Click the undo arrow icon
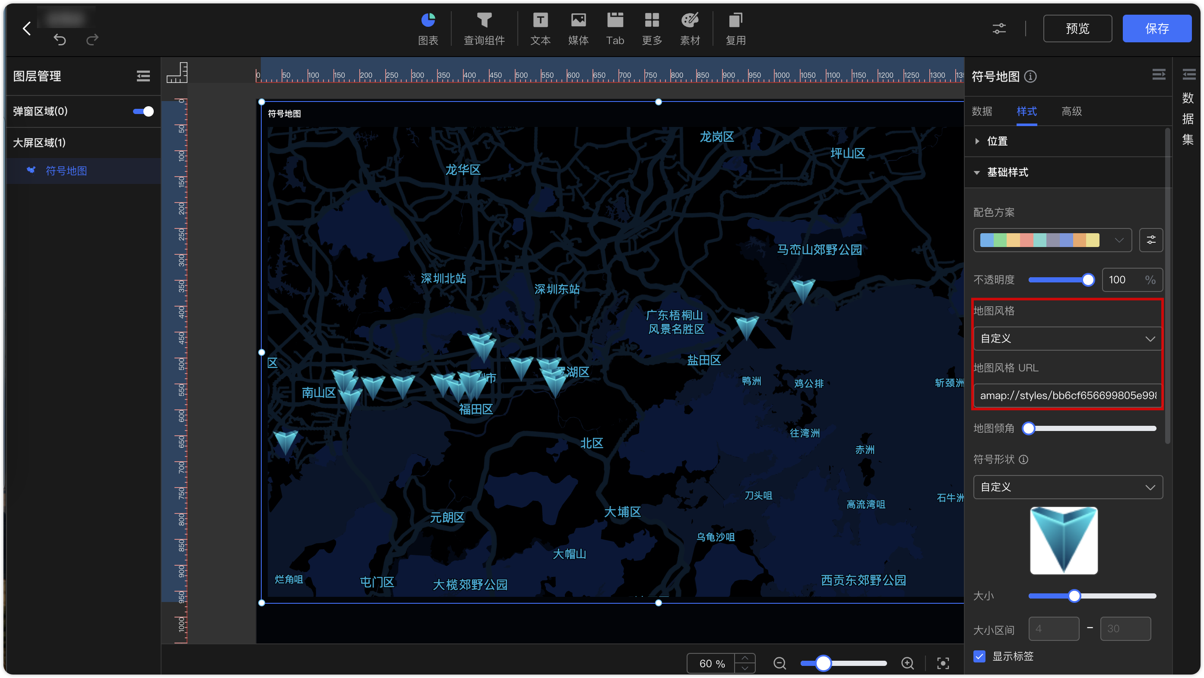The width and height of the screenshot is (1204, 678). pyautogui.click(x=60, y=39)
